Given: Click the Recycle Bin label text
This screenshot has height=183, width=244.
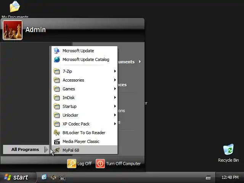Looking at the screenshot, I should tap(228, 160).
